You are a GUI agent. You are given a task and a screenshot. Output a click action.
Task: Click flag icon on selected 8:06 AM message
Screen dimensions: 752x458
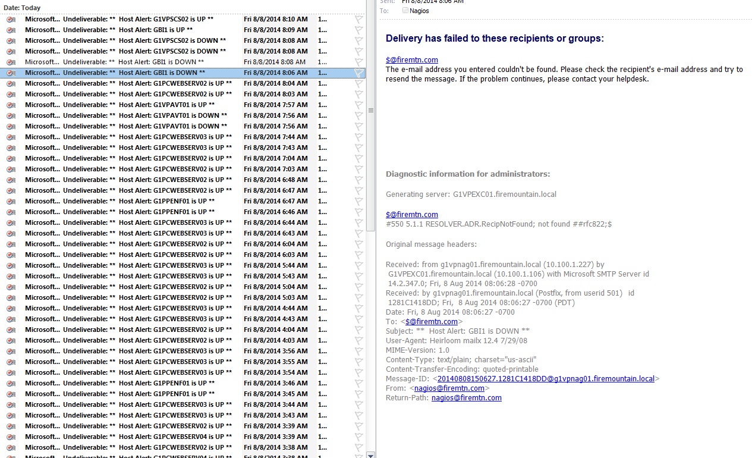click(x=358, y=73)
